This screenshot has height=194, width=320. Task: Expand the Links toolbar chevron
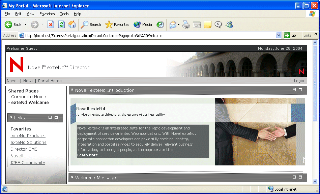point(316,34)
